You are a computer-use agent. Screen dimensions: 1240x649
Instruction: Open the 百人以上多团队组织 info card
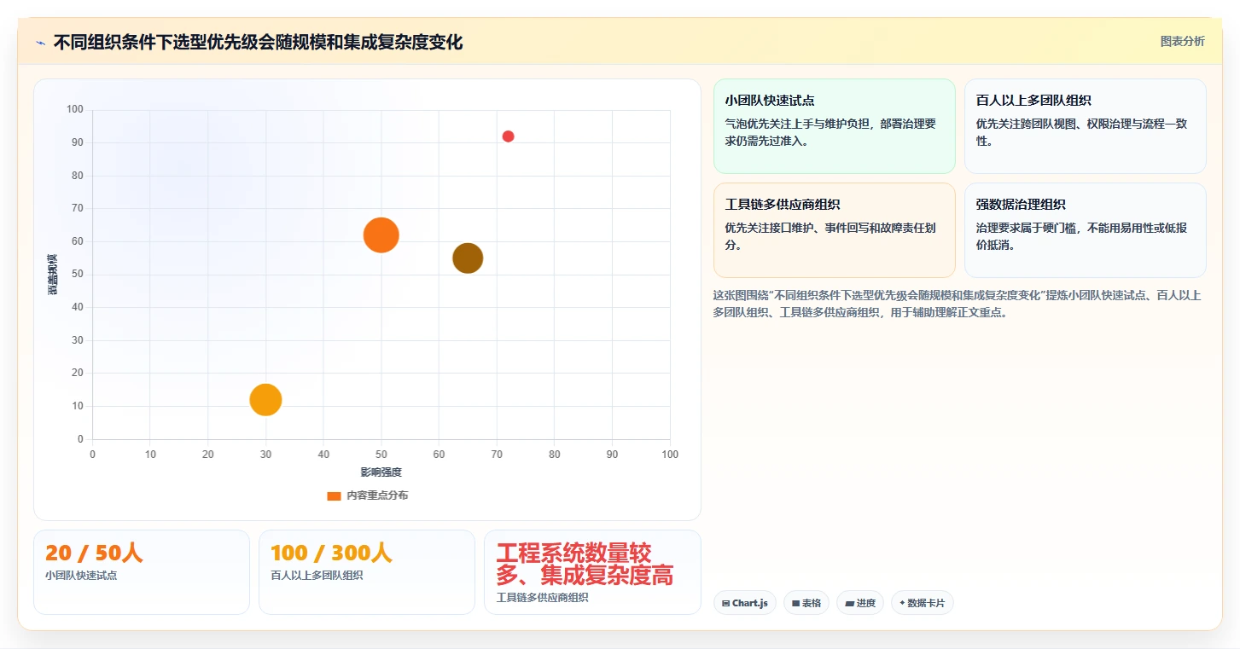(1085, 126)
